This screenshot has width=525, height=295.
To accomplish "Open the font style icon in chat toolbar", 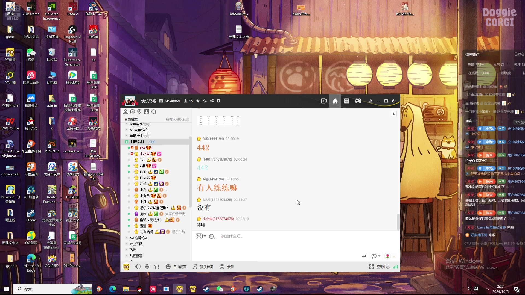I will [212, 237].
